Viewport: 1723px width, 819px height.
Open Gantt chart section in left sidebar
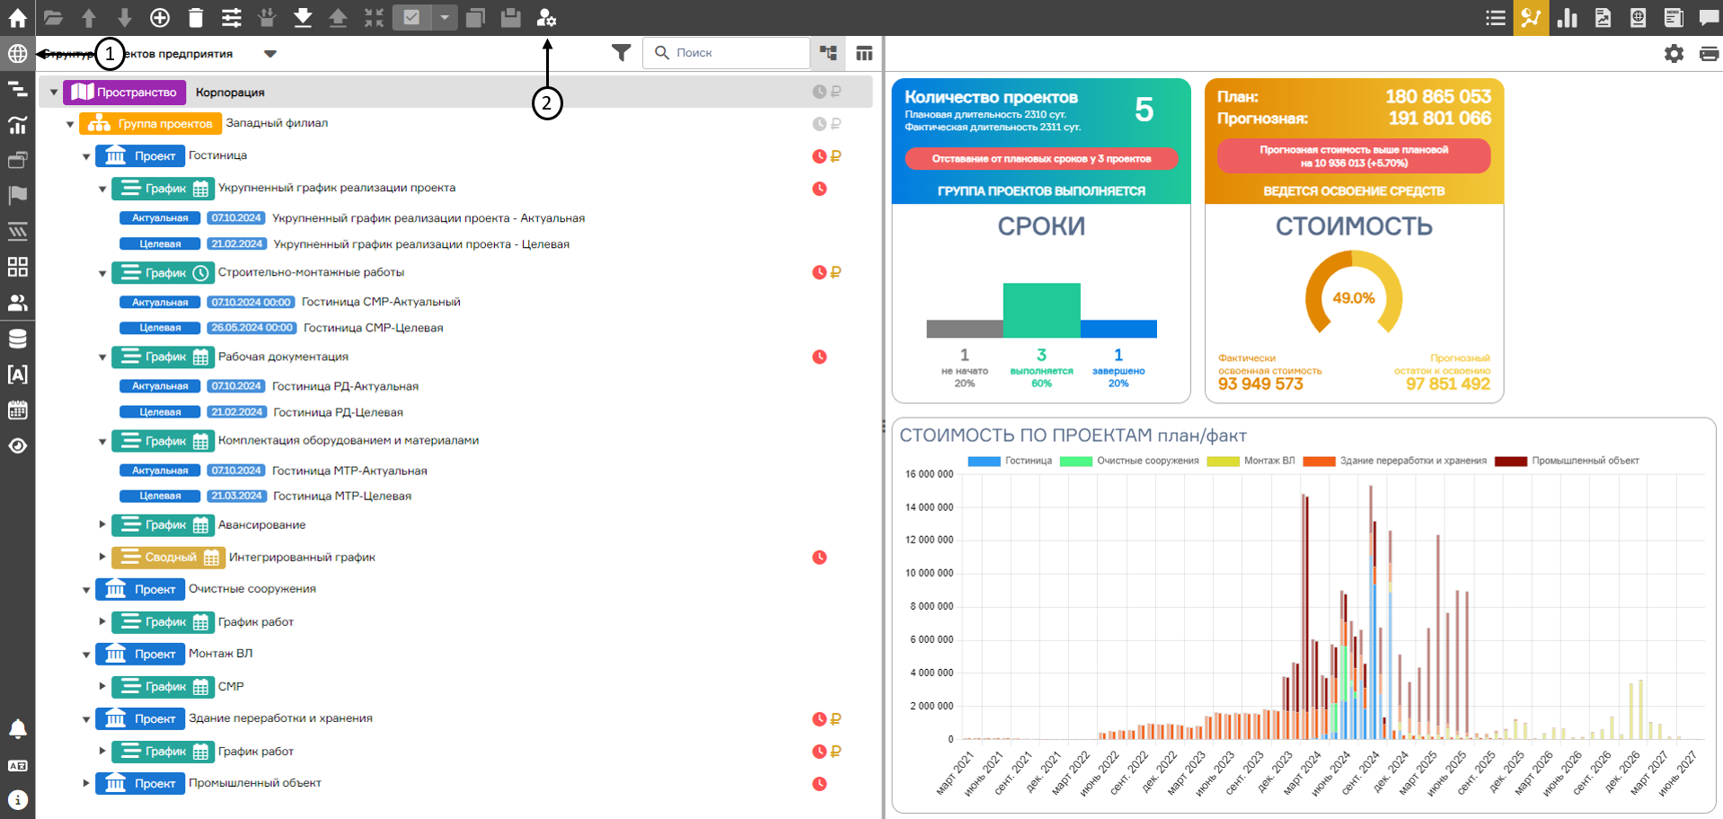coord(17,89)
